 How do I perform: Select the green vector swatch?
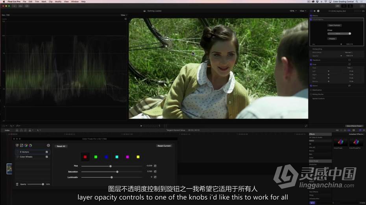(x=96, y=157)
